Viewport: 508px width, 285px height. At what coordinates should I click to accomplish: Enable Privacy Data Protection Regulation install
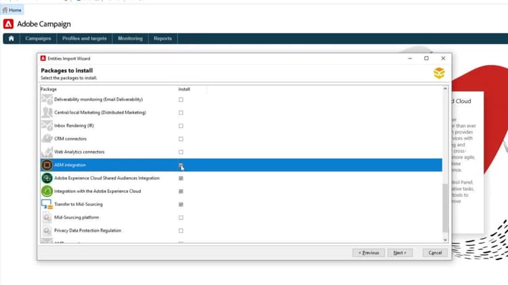(x=181, y=231)
